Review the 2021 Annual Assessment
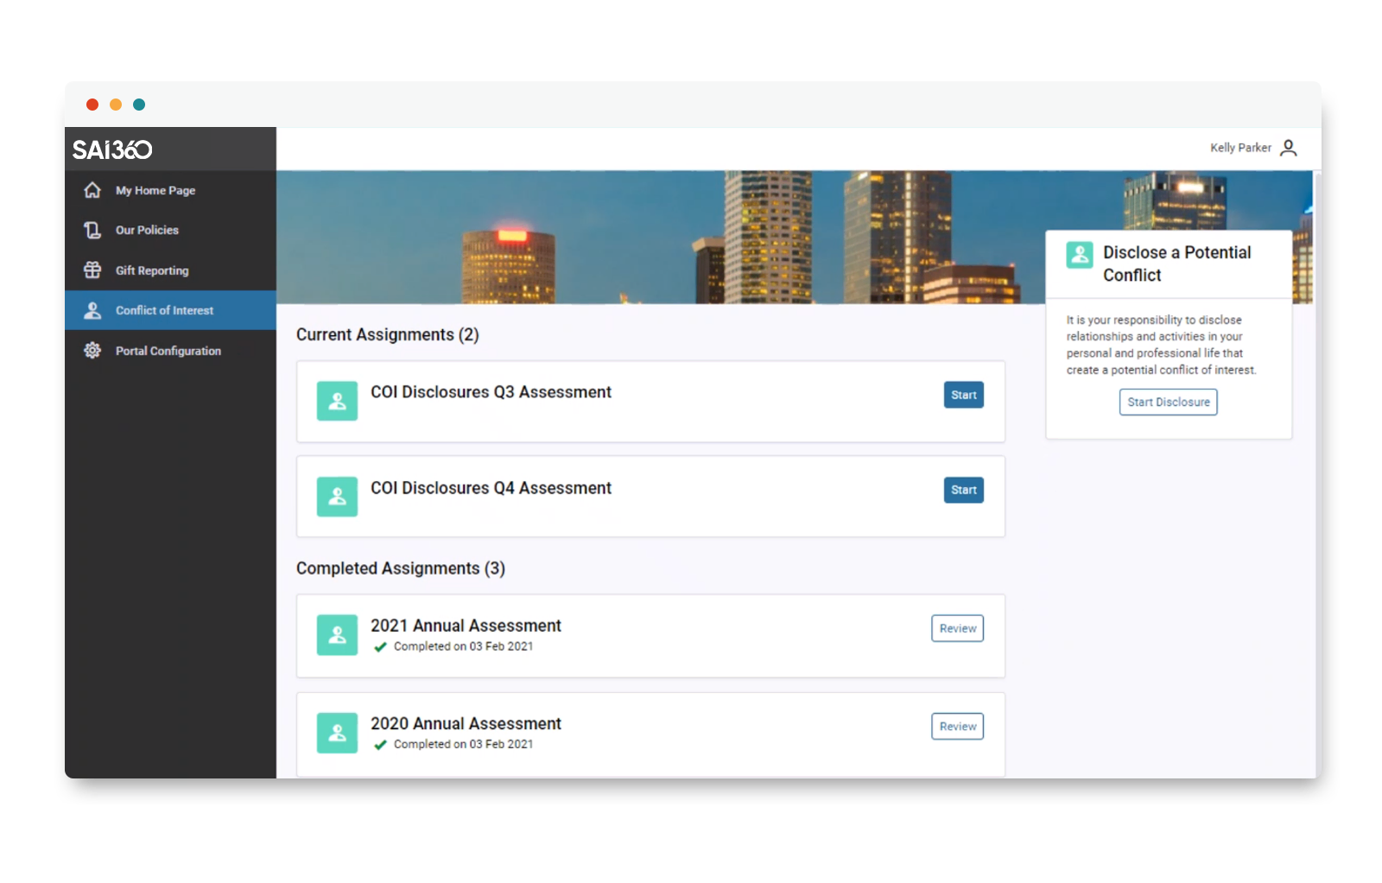 click(x=956, y=628)
